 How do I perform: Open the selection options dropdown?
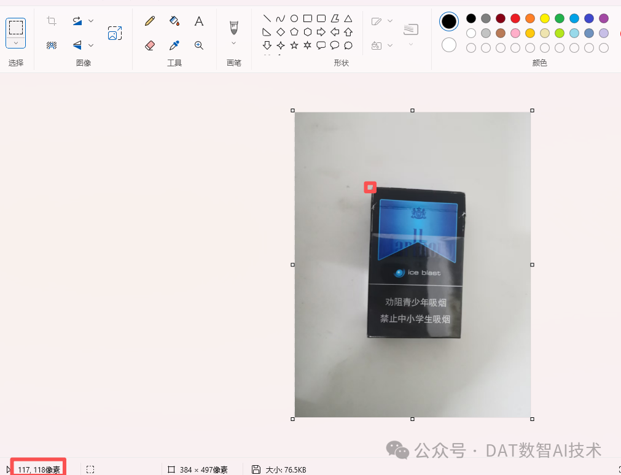(16, 43)
